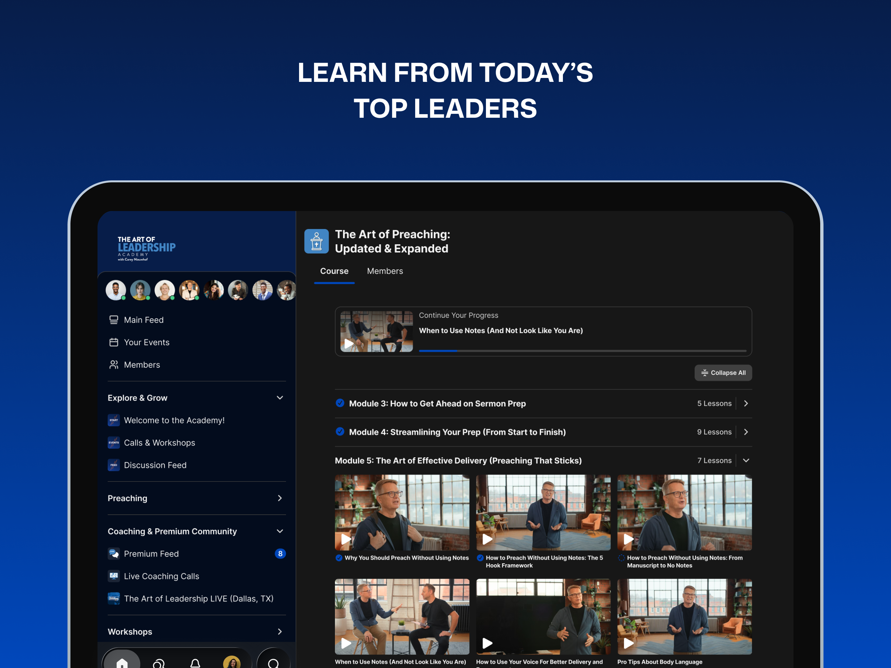Click the Premium Feed chat bubble icon

pos(113,554)
